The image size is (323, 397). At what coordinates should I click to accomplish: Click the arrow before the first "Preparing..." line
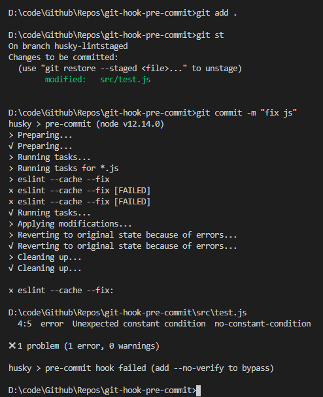[11, 135]
